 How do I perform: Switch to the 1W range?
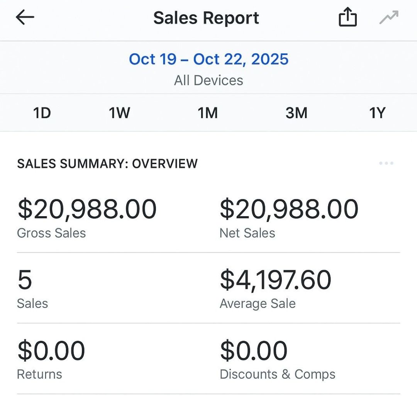119,113
